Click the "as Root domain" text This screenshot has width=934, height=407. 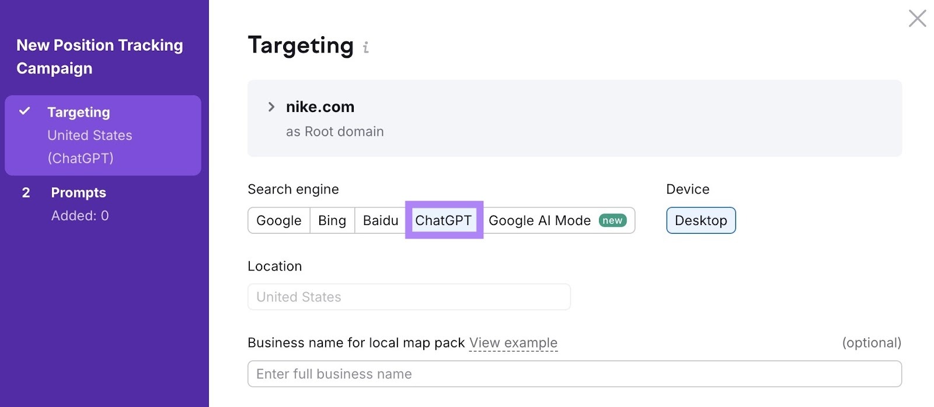pos(334,132)
